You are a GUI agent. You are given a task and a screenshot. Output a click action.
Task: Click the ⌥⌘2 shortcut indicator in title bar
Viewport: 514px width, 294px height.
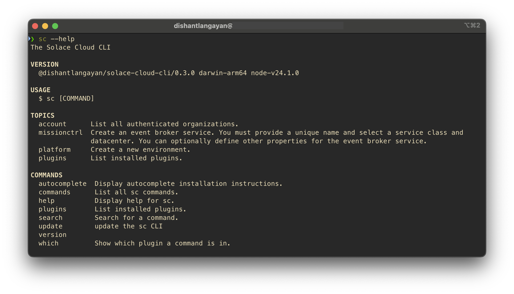click(x=472, y=25)
